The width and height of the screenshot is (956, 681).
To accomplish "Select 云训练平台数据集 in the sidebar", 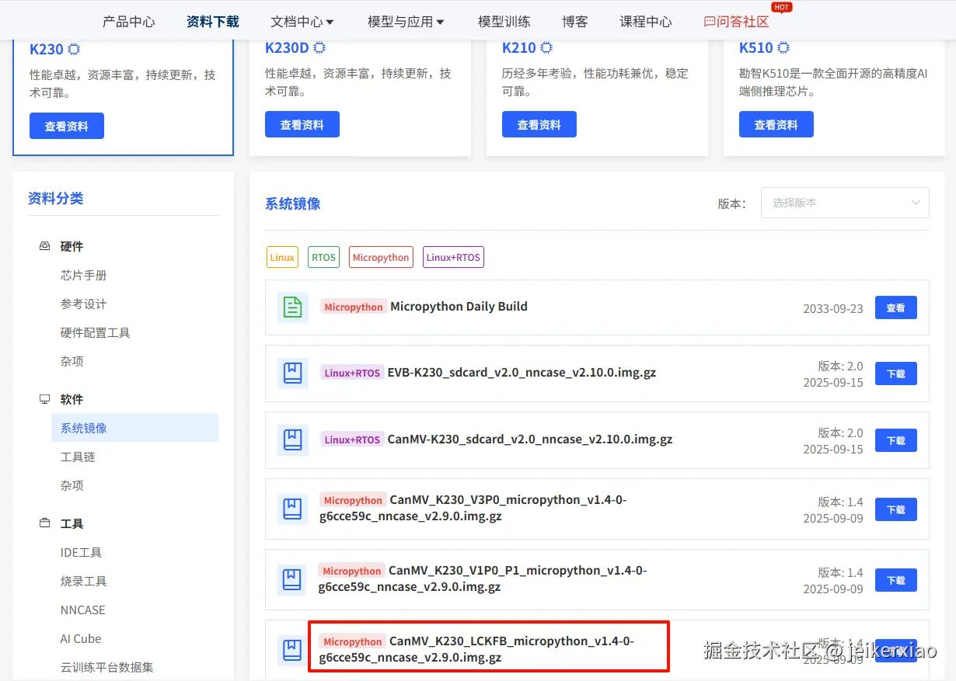I will (x=106, y=667).
